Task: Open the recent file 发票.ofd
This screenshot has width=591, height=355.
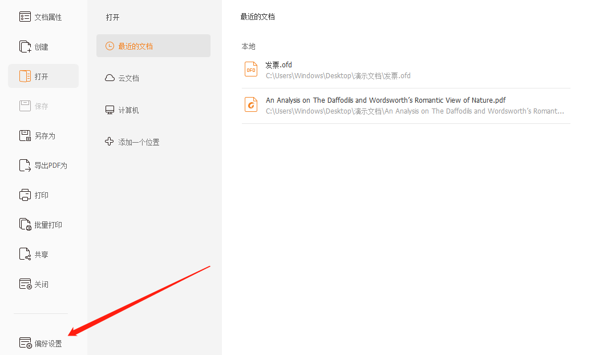Action: point(279,65)
